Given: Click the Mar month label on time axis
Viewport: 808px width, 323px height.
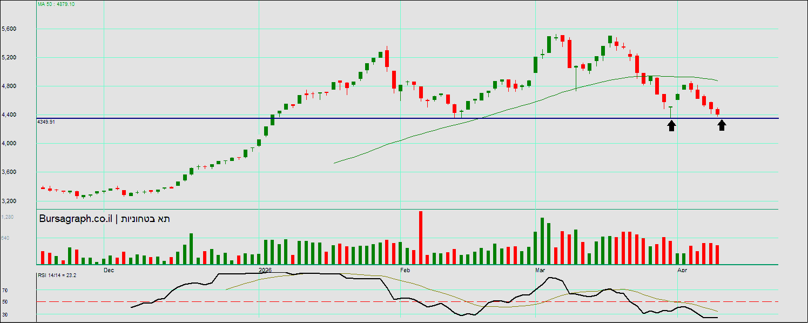Looking at the screenshot, I should coord(541,269).
